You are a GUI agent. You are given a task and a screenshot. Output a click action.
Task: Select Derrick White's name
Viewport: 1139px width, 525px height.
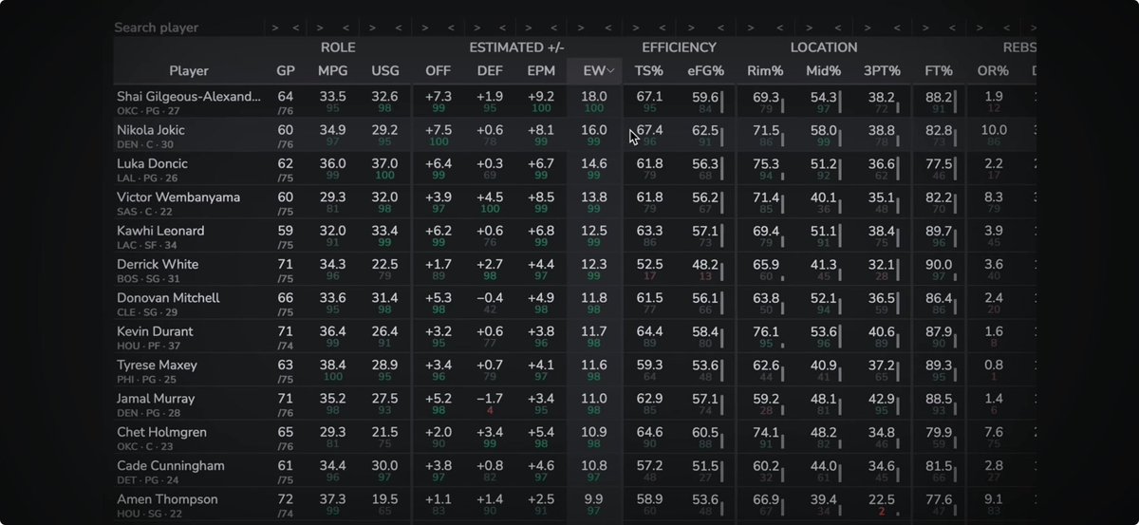click(158, 264)
